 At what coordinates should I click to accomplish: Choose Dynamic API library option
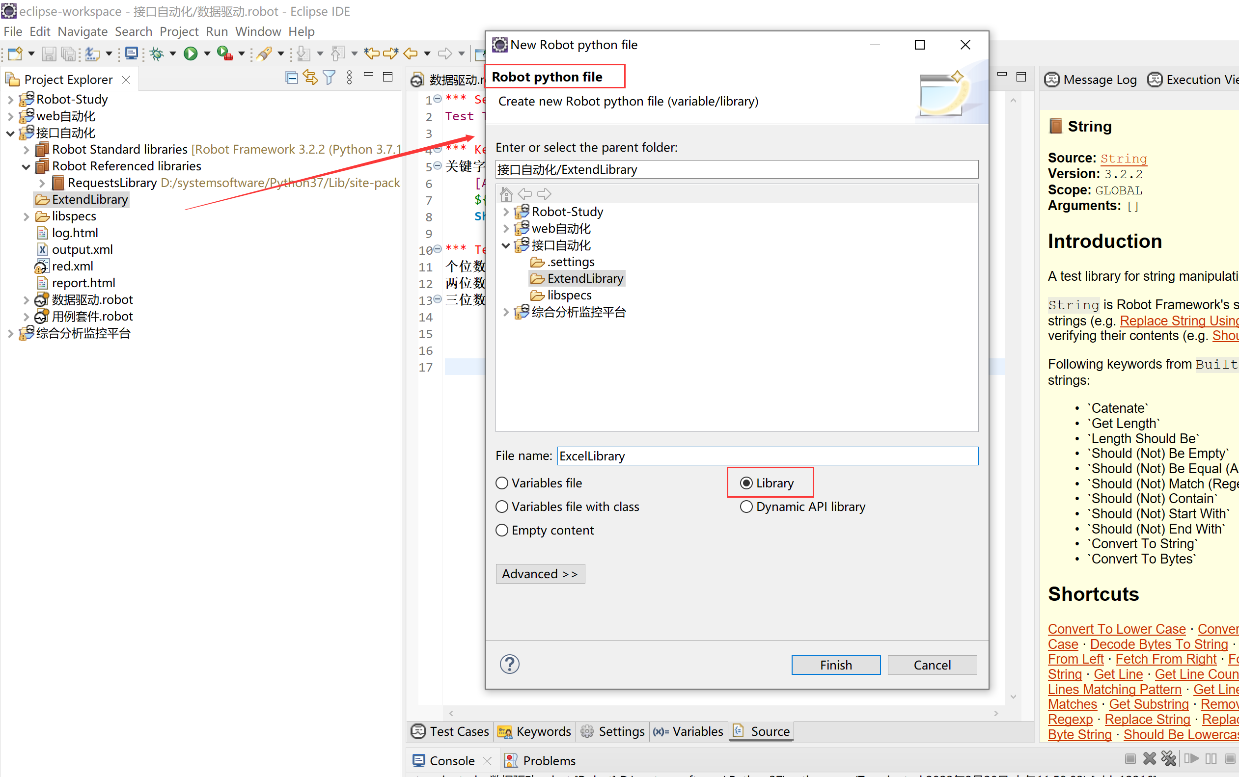[746, 507]
